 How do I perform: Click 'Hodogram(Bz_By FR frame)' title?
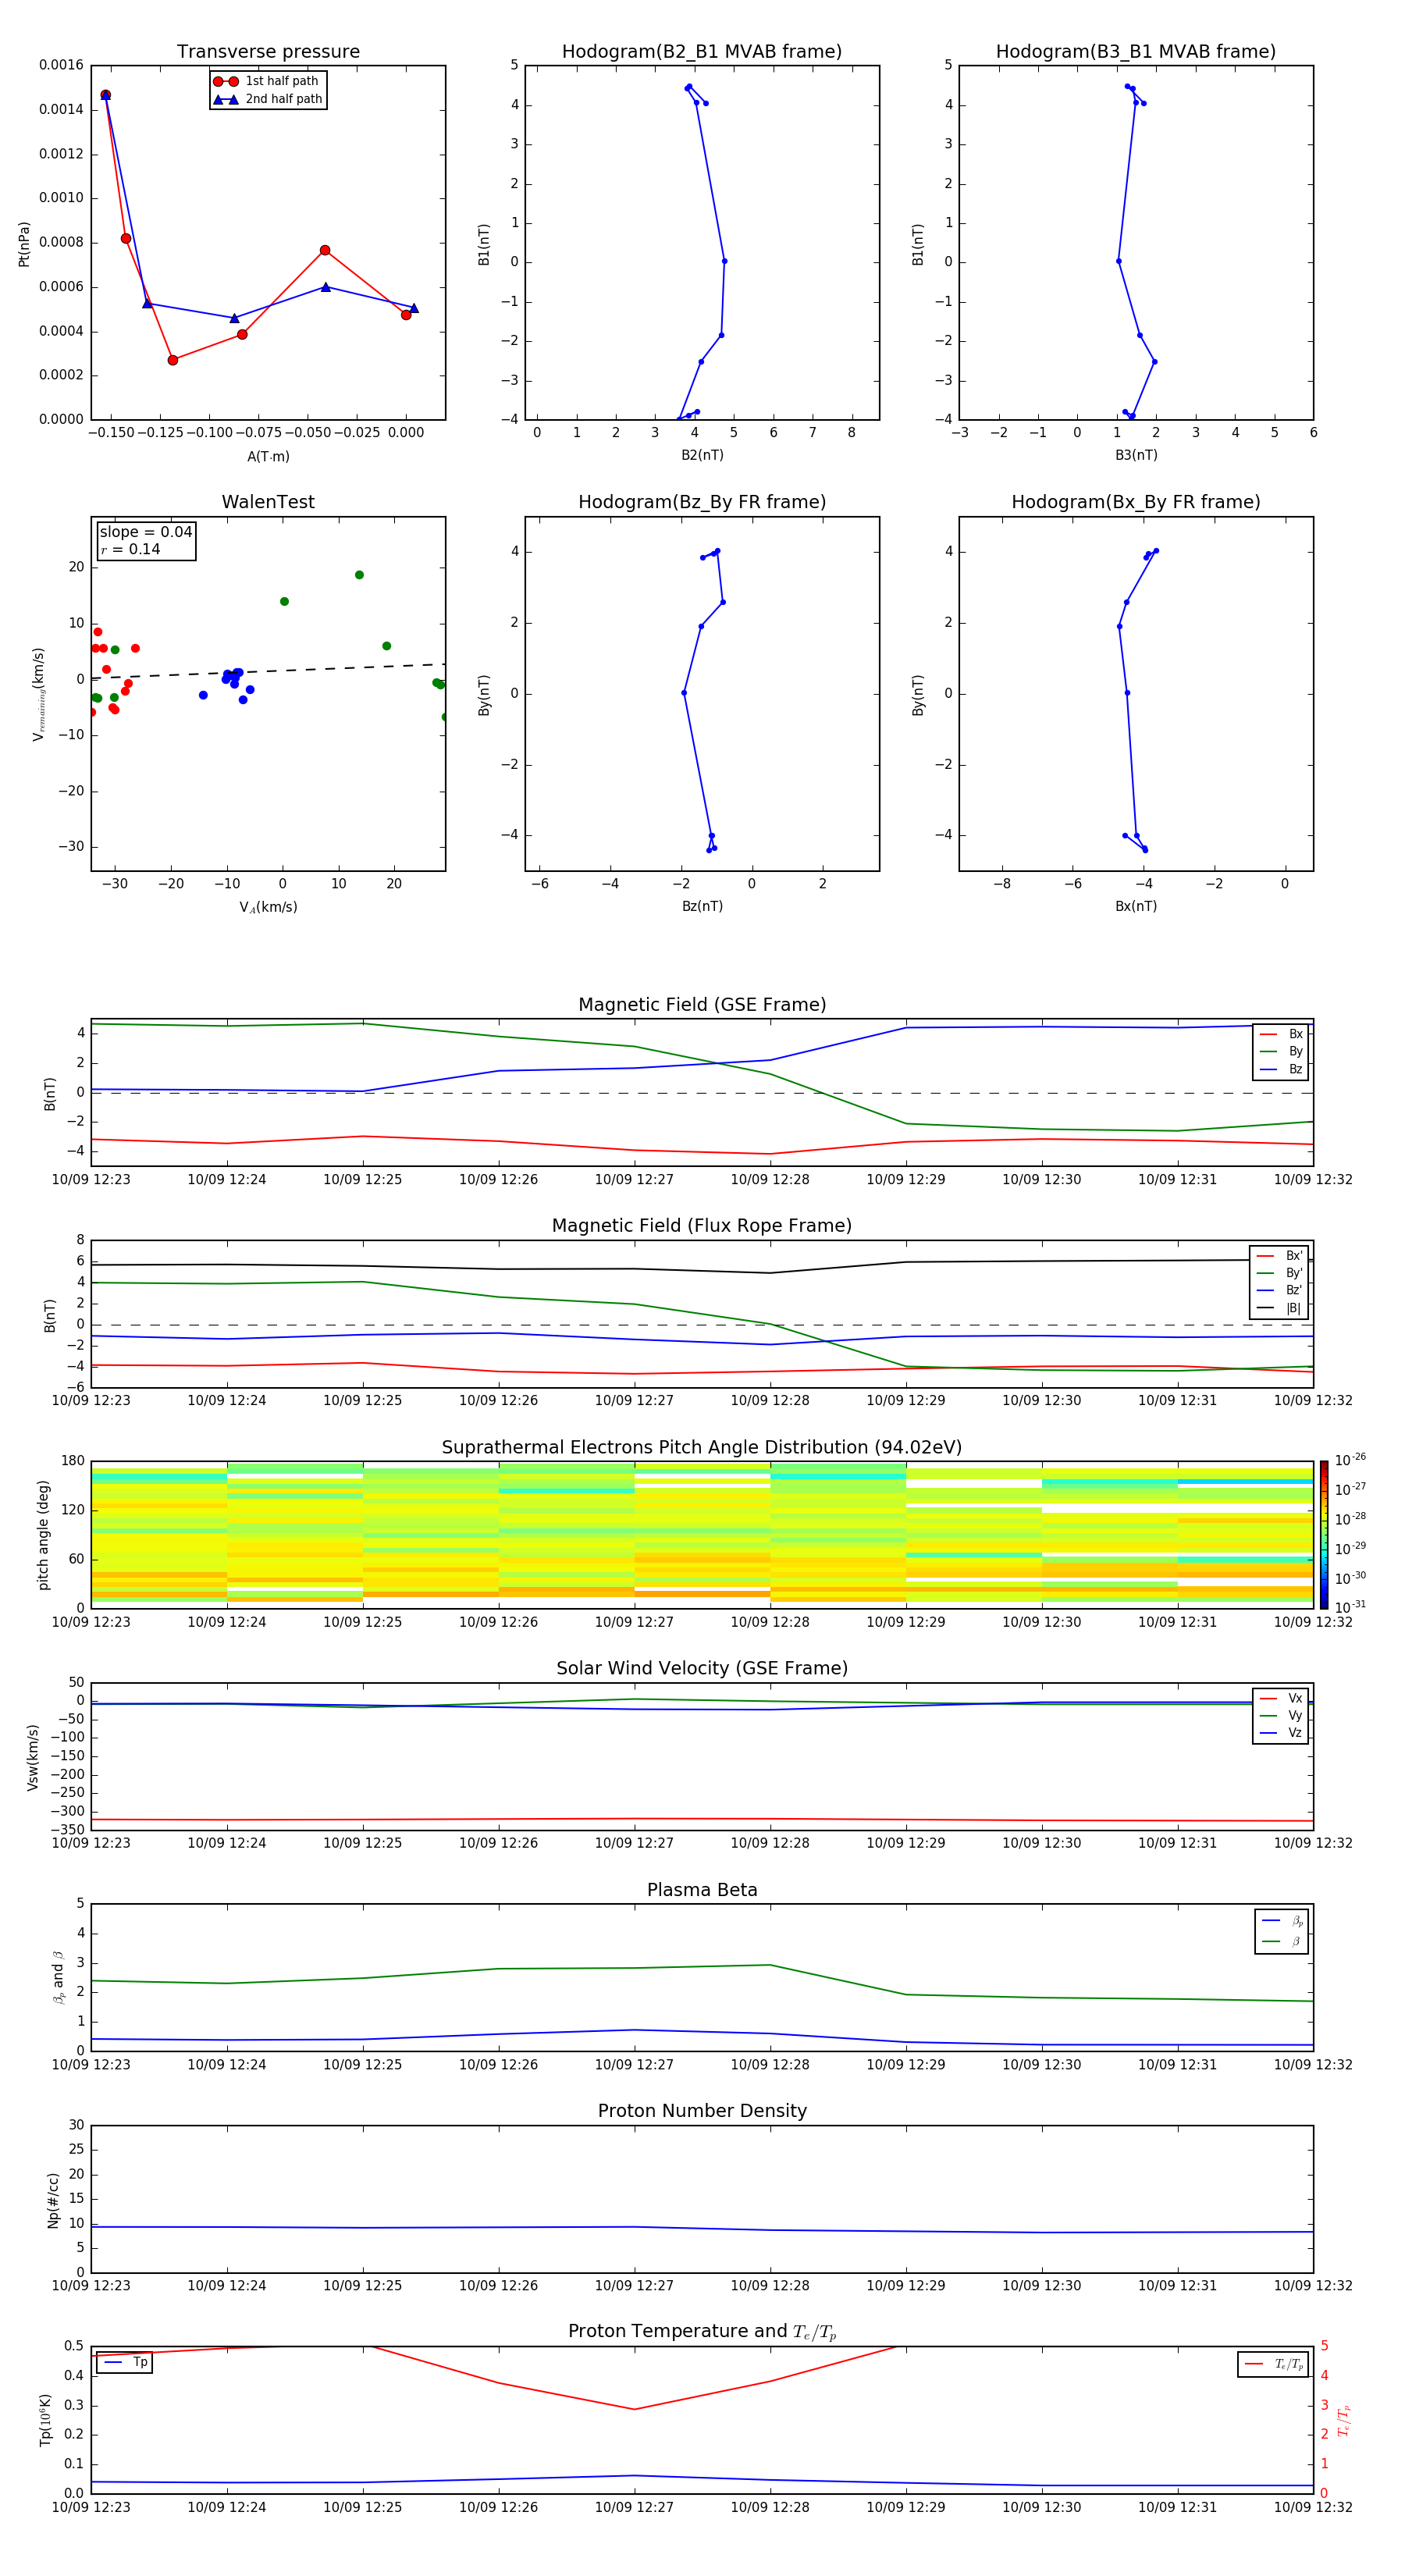(702, 502)
